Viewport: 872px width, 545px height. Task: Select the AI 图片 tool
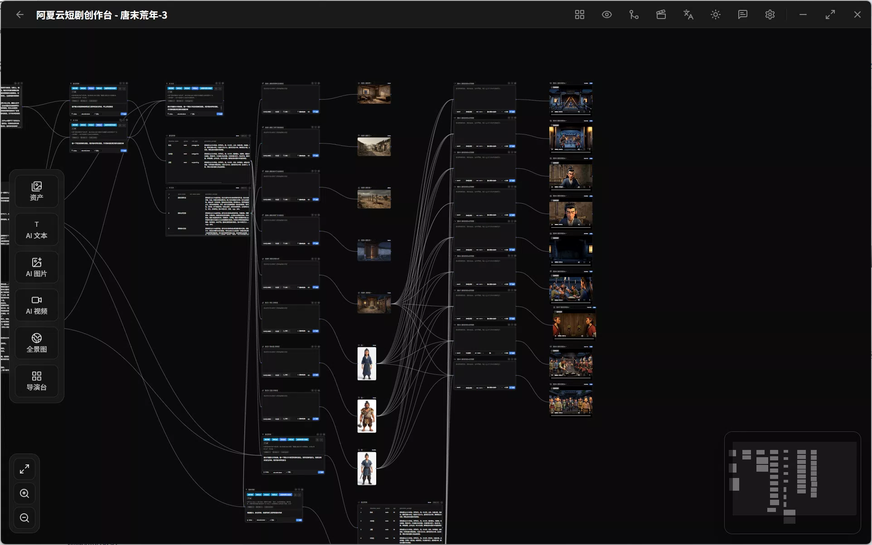pyautogui.click(x=37, y=267)
